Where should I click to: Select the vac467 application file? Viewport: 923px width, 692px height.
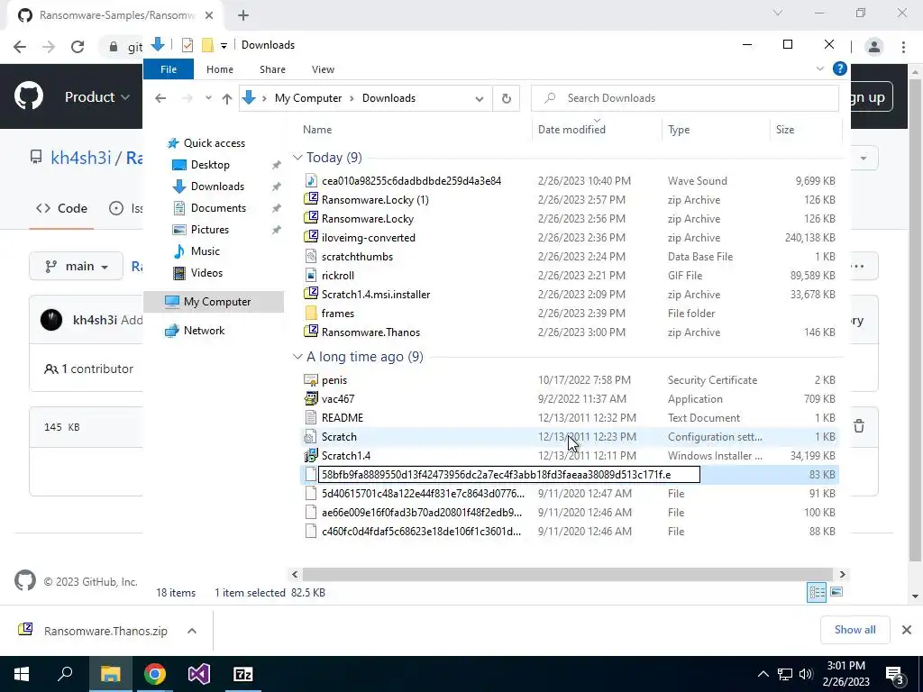pos(337,399)
